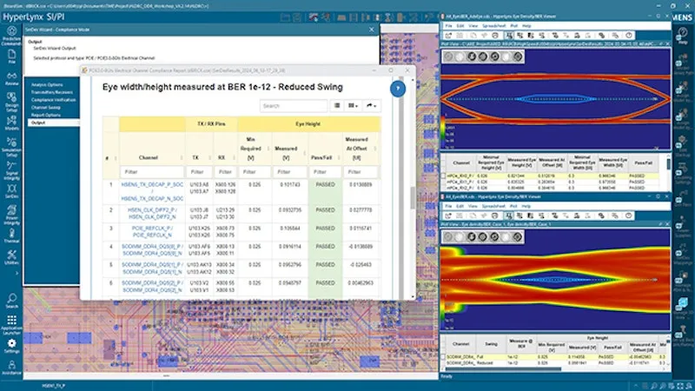Open Design Setup in the left sidebar

click(11, 102)
